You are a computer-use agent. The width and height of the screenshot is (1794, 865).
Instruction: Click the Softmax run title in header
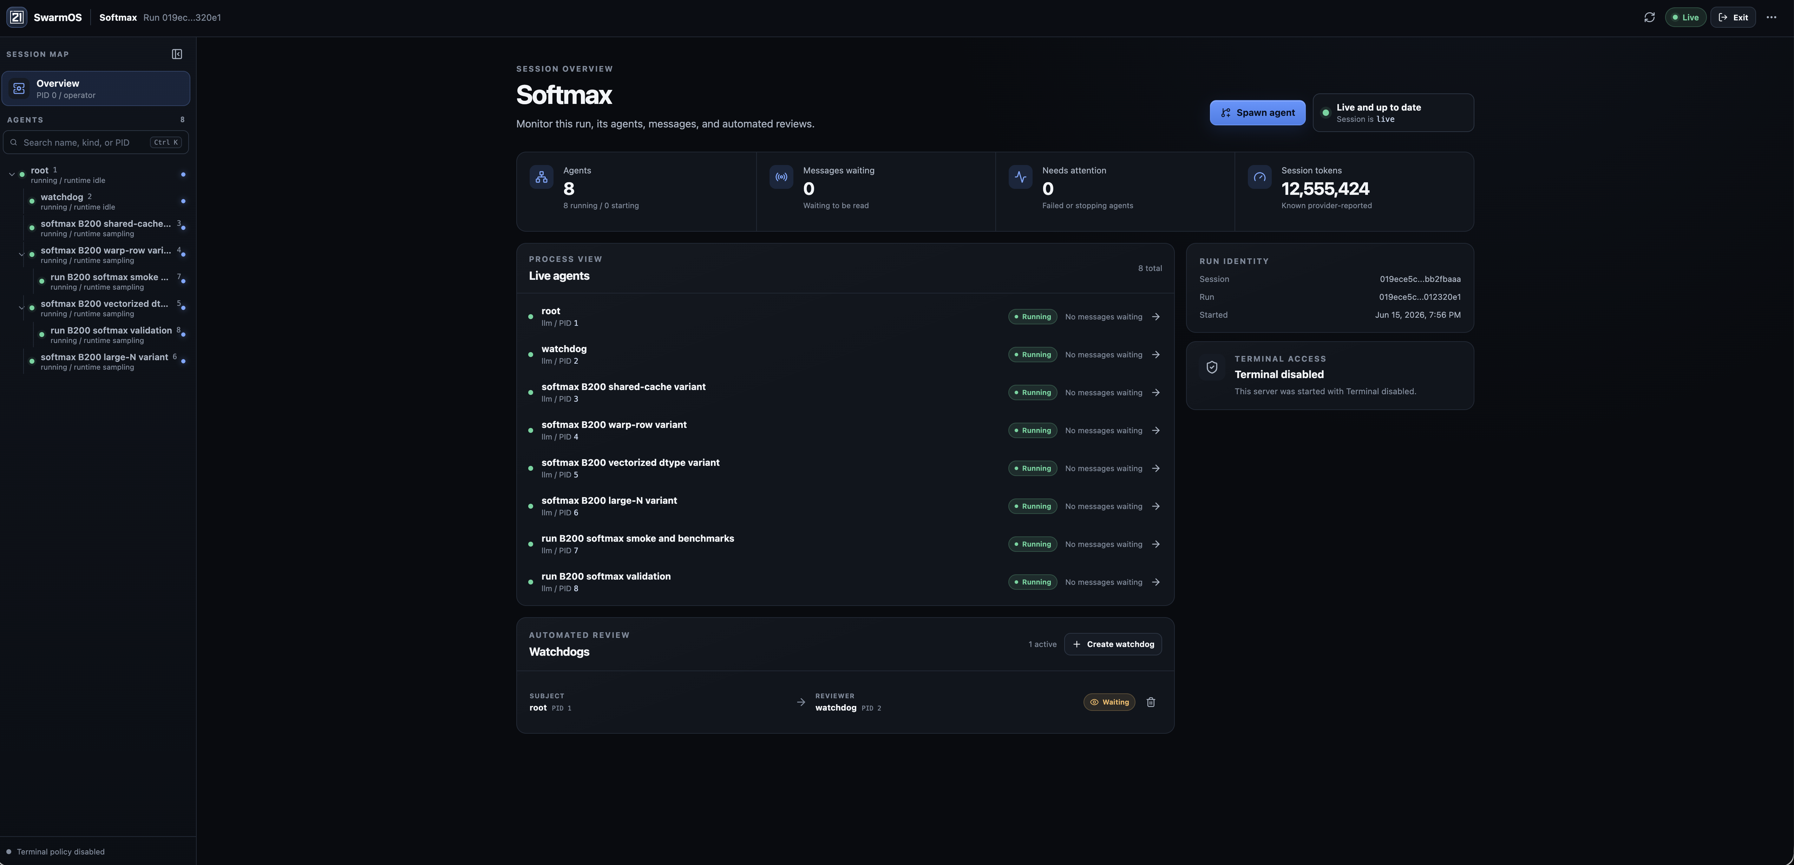(x=118, y=18)
